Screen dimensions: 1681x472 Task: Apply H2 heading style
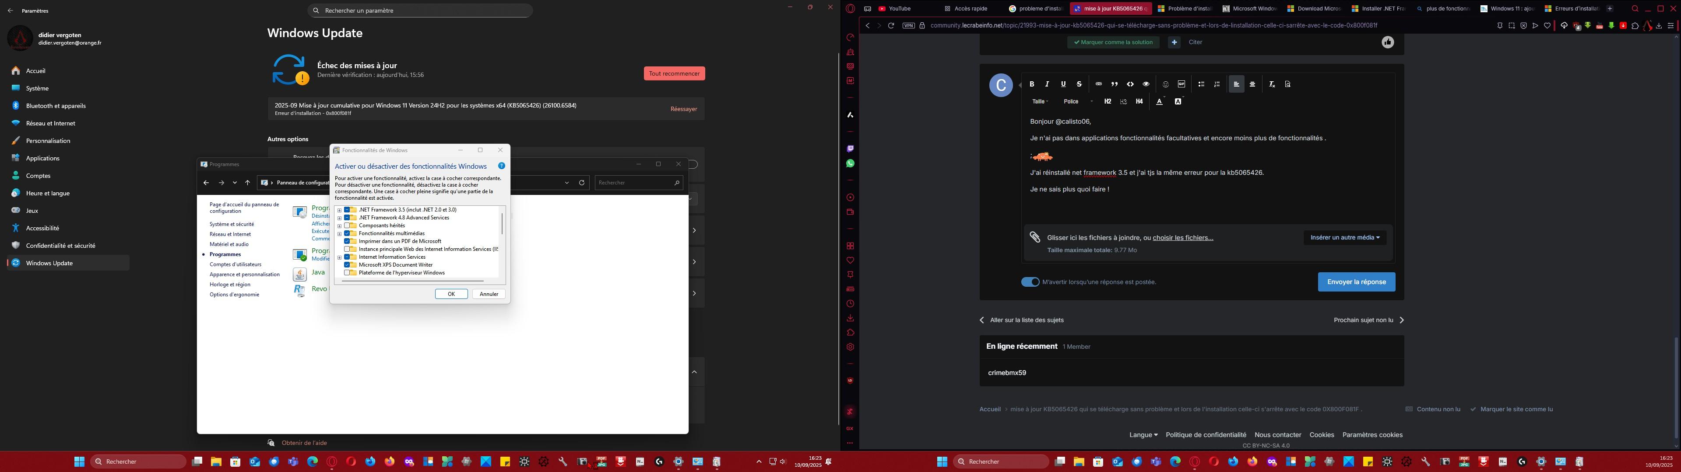[1108, 101]
